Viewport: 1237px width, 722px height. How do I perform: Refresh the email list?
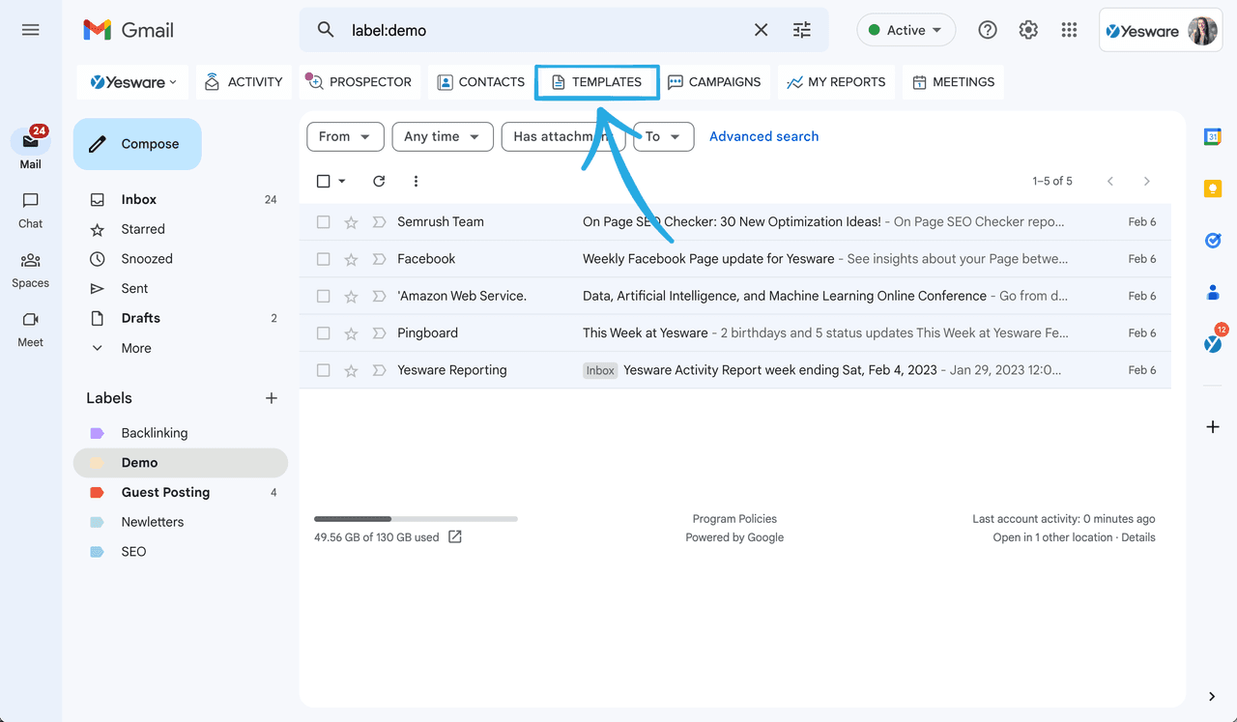click(378, 181)
